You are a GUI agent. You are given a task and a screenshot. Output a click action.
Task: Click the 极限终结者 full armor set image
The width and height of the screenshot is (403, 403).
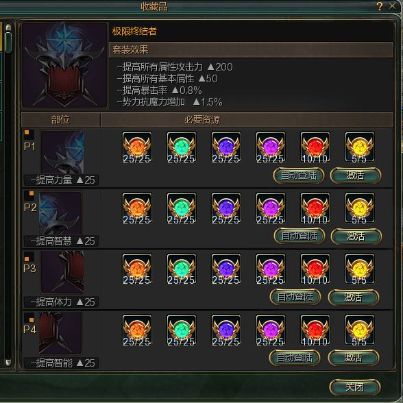pos(64,64)
